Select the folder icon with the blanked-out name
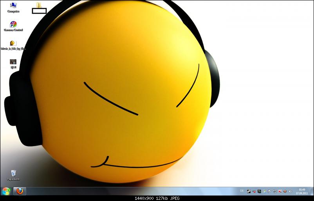 (39, 5)
